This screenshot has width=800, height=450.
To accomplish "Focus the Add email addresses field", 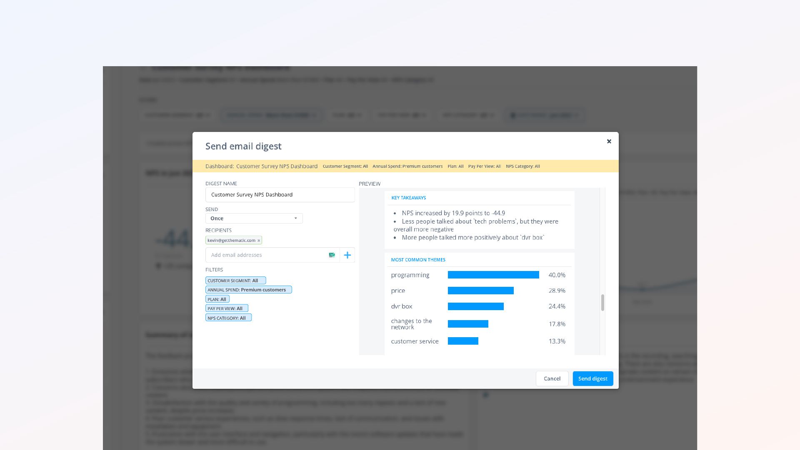I will coord(267,255).
